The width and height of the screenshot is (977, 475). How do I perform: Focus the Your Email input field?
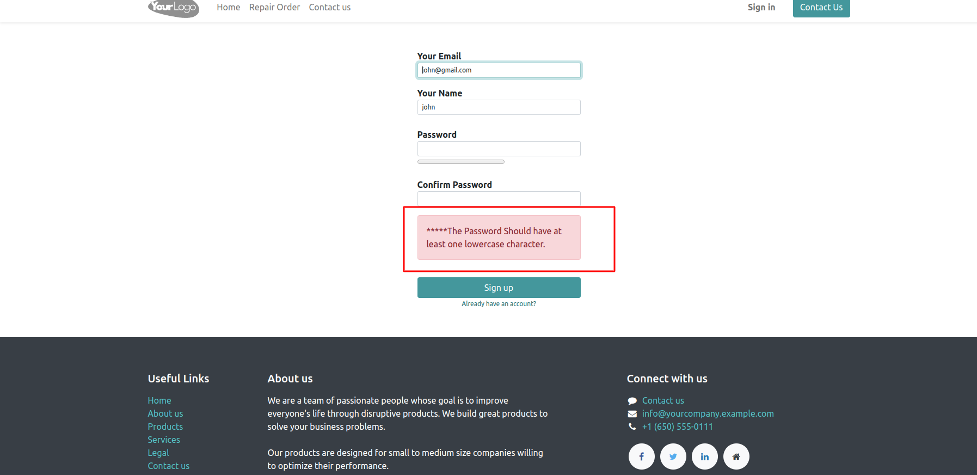(x=499, y=70)
